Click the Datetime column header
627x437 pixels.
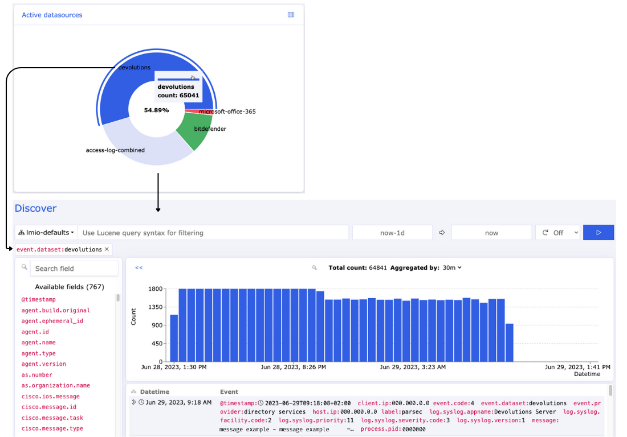[x=154, y=392]
